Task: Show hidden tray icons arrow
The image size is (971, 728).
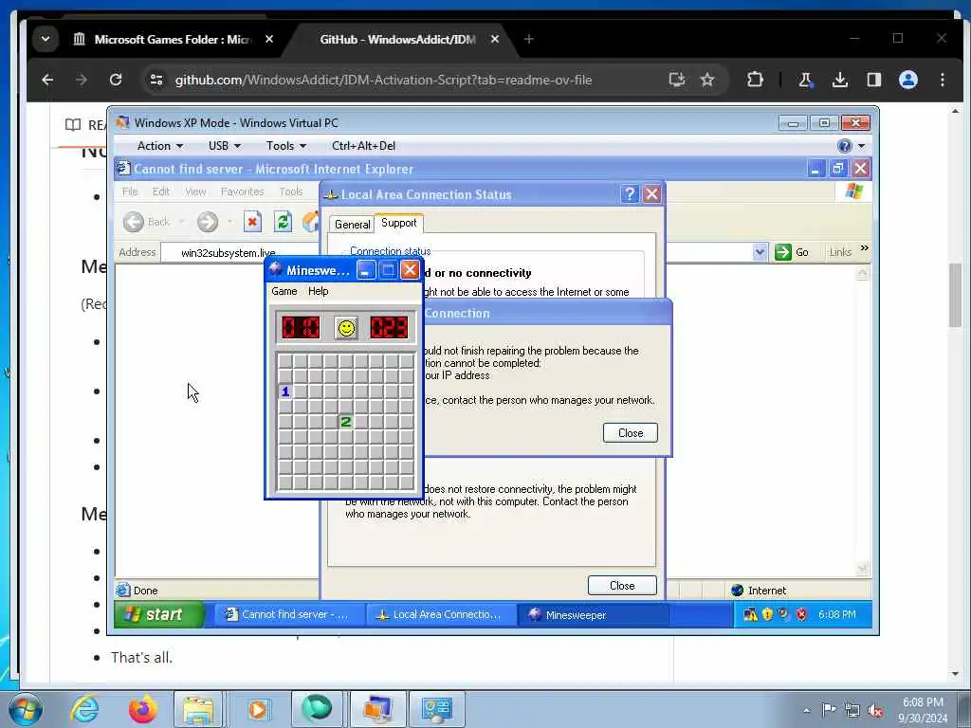Action: point(806,710)
